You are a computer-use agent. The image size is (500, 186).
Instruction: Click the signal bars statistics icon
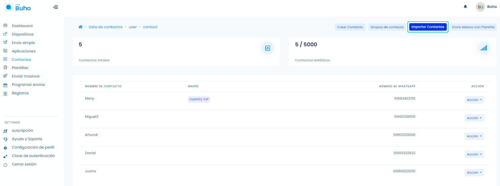(484, 48)
